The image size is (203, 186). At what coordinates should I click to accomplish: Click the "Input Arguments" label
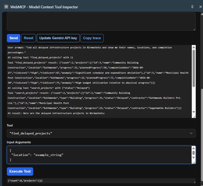click(19, 142)
